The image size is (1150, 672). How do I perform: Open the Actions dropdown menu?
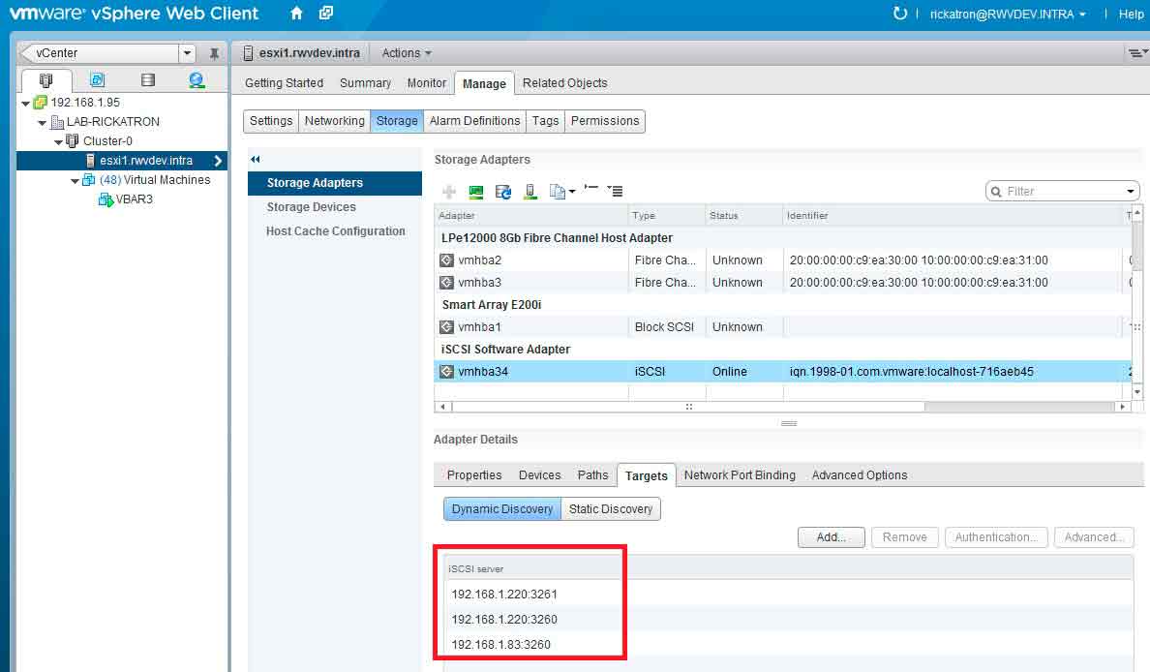(407, 53)
